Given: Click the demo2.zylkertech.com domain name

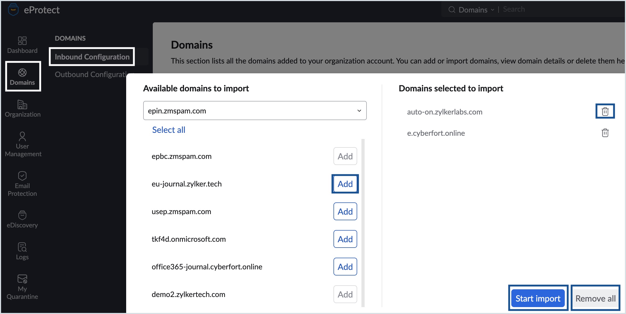Looking at the screenshot, I should [188, 294].
